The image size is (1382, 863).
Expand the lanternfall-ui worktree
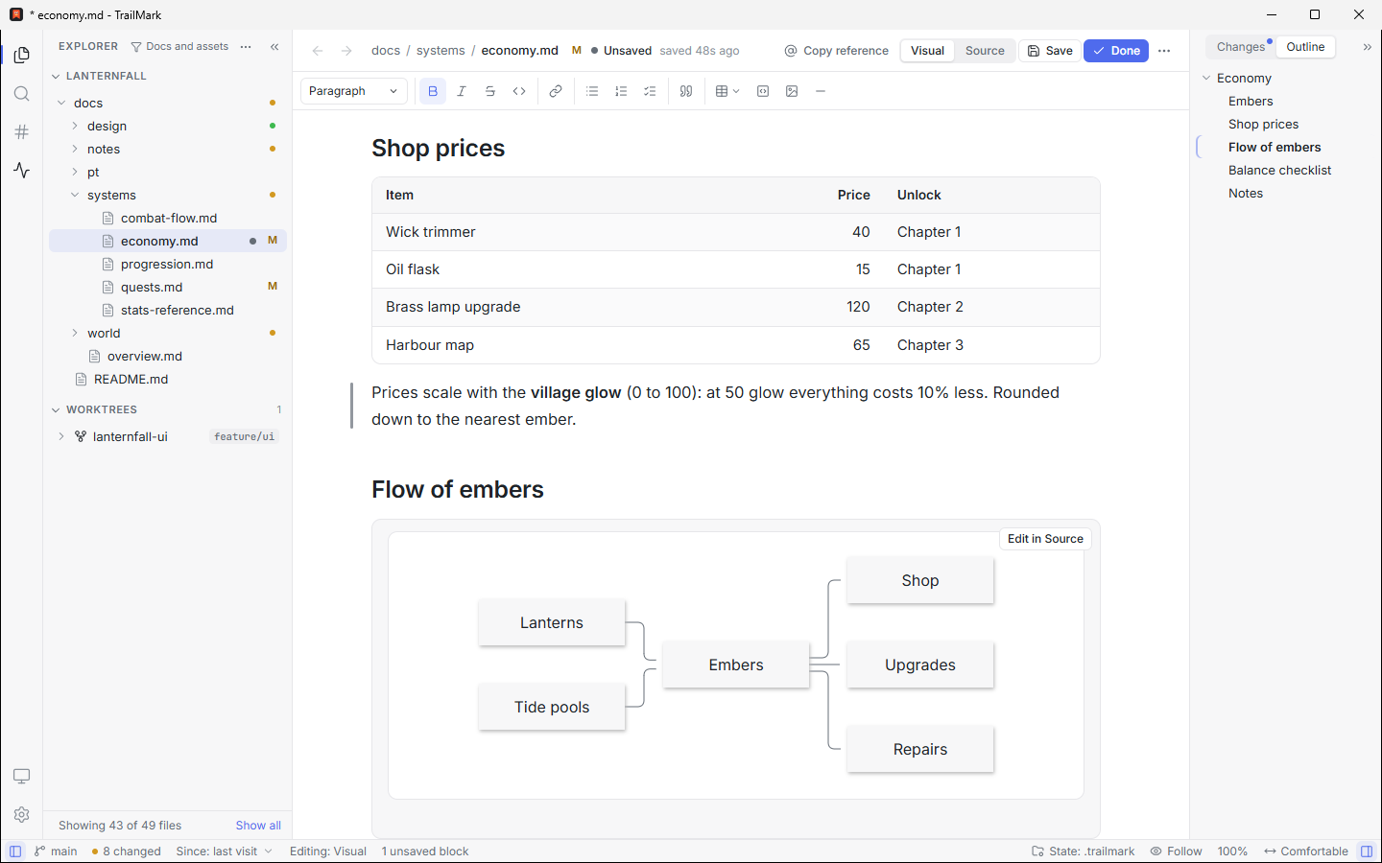pyautogui.click(x=61, y=436)
